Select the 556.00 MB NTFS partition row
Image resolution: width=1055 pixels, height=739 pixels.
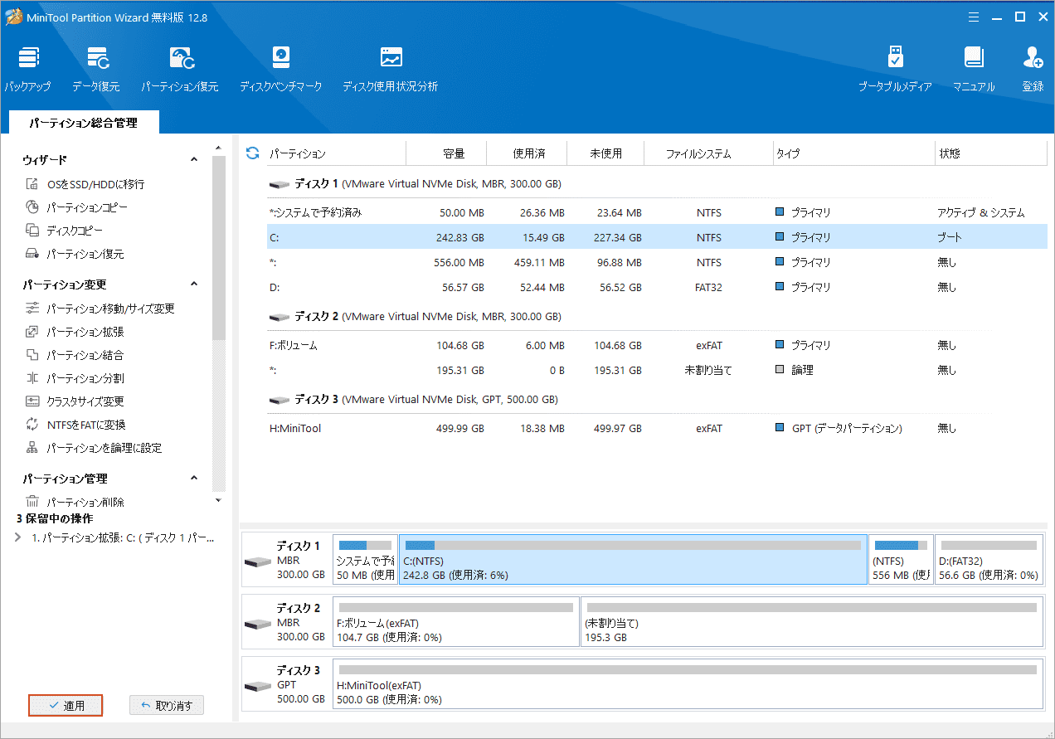(x=657, y=263)
